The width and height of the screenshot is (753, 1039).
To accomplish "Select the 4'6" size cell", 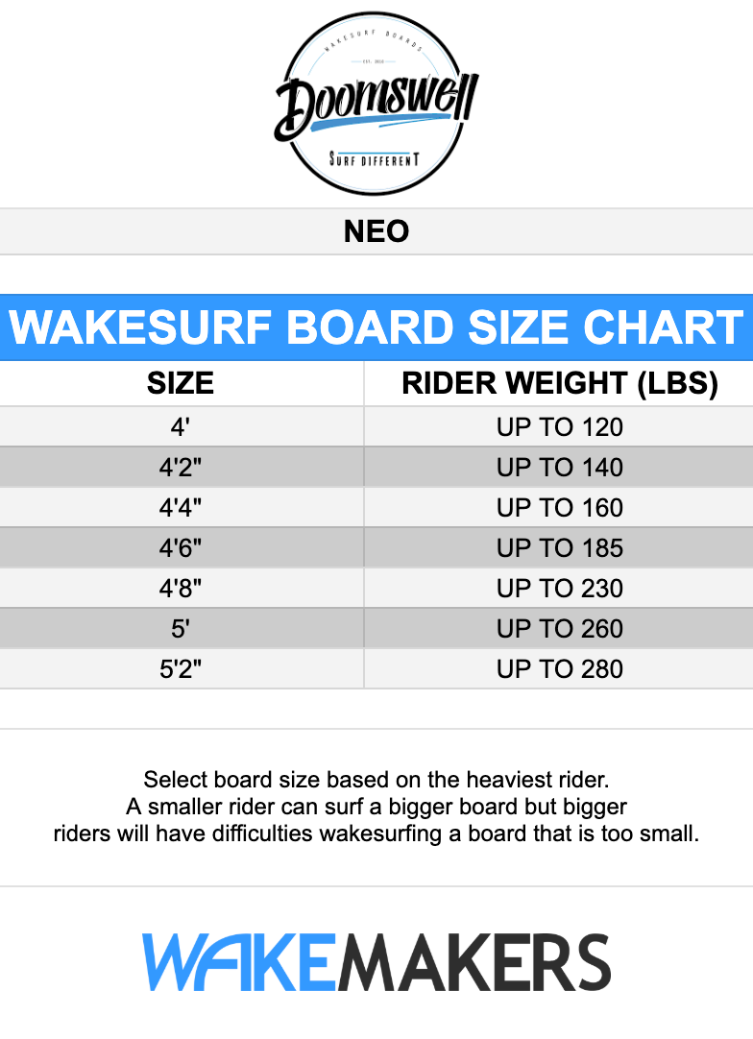I will [181, 548].
